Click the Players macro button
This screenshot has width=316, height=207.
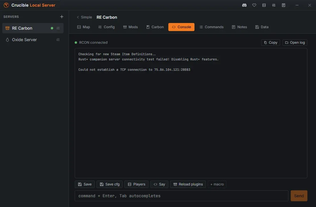136,184
